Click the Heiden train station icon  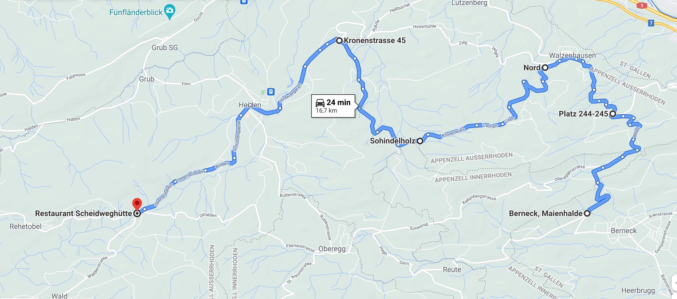(x=271, y=92)
